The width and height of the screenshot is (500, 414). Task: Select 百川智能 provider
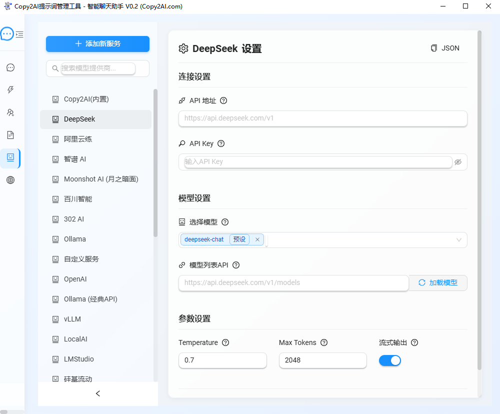tap(95, 199)
